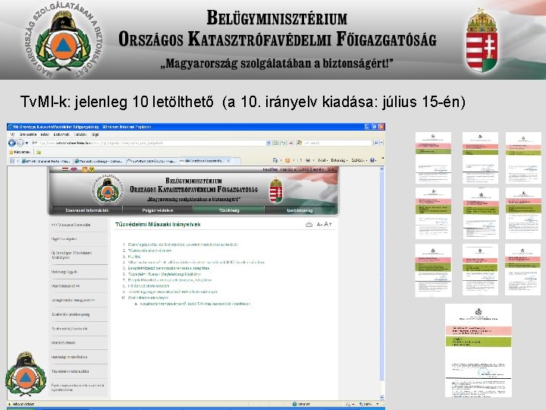Click the browser search input box

coord(334,143)
